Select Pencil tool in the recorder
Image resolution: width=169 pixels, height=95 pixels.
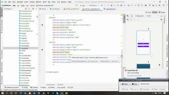[x=125, y=89]
